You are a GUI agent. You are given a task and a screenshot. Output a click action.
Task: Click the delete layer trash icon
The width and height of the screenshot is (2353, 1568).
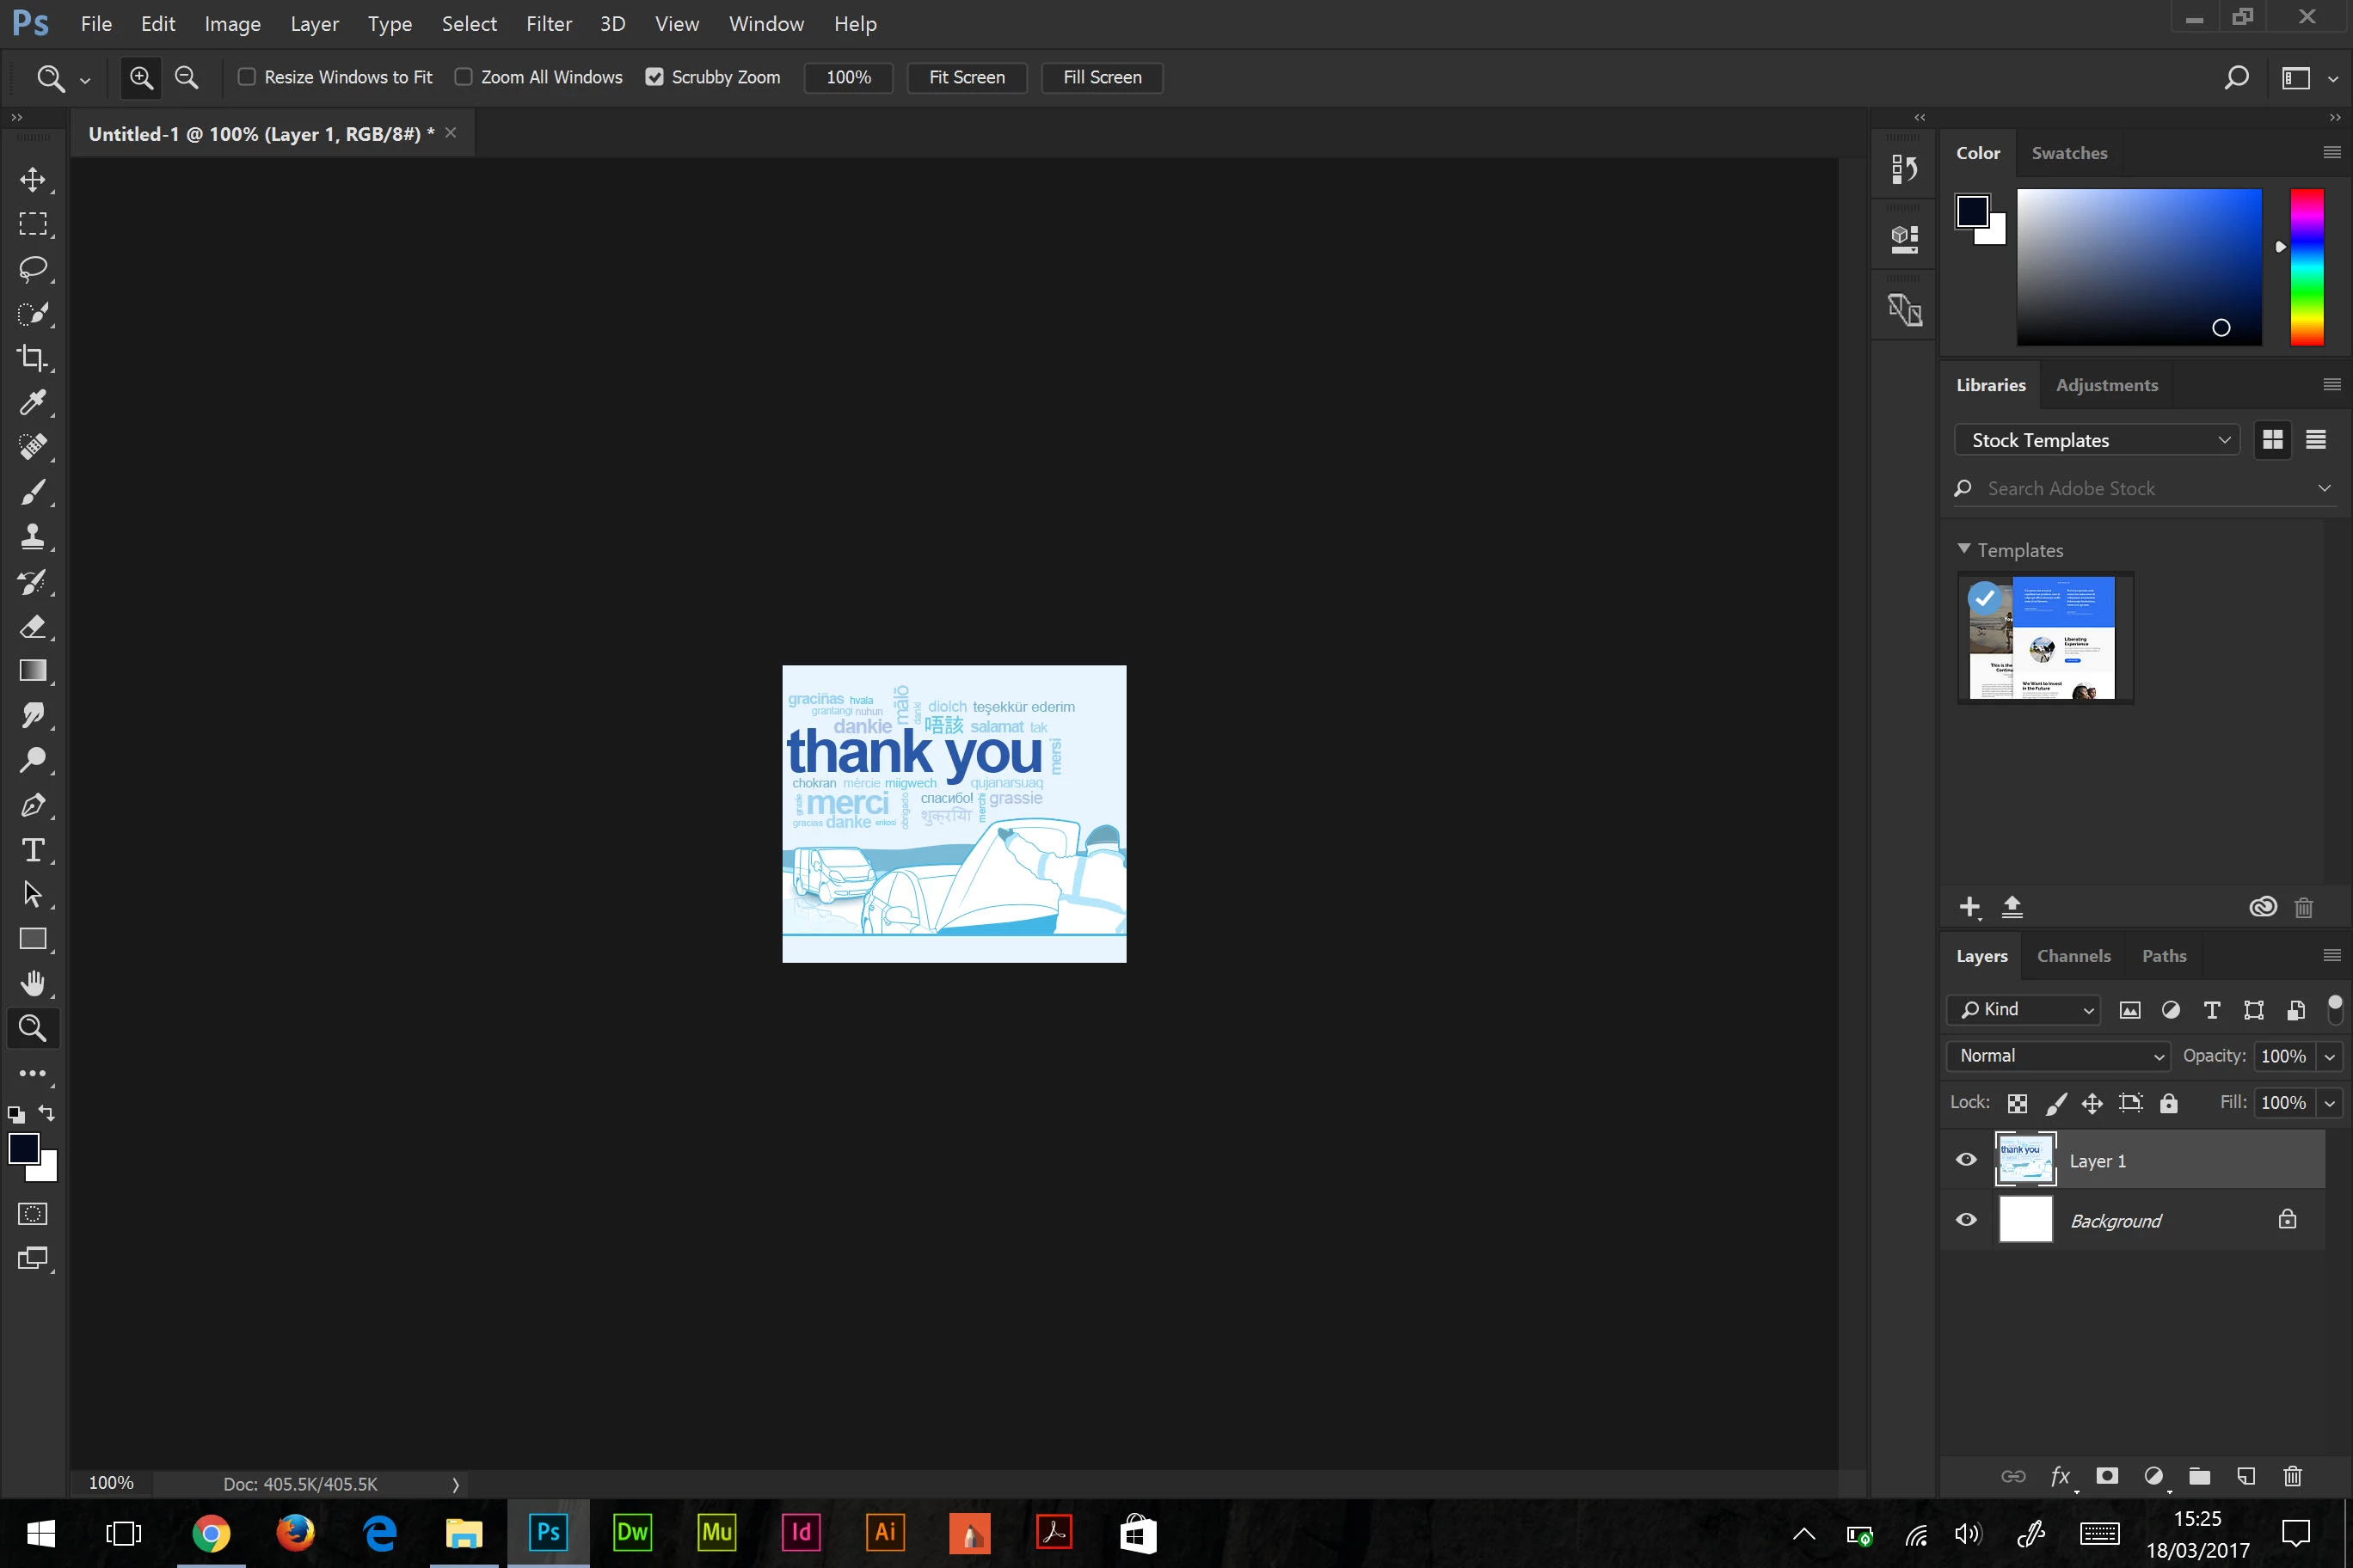click(2293, 1476)
